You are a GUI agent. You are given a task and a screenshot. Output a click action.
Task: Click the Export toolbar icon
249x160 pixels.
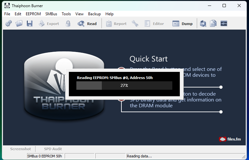[41, 23]
